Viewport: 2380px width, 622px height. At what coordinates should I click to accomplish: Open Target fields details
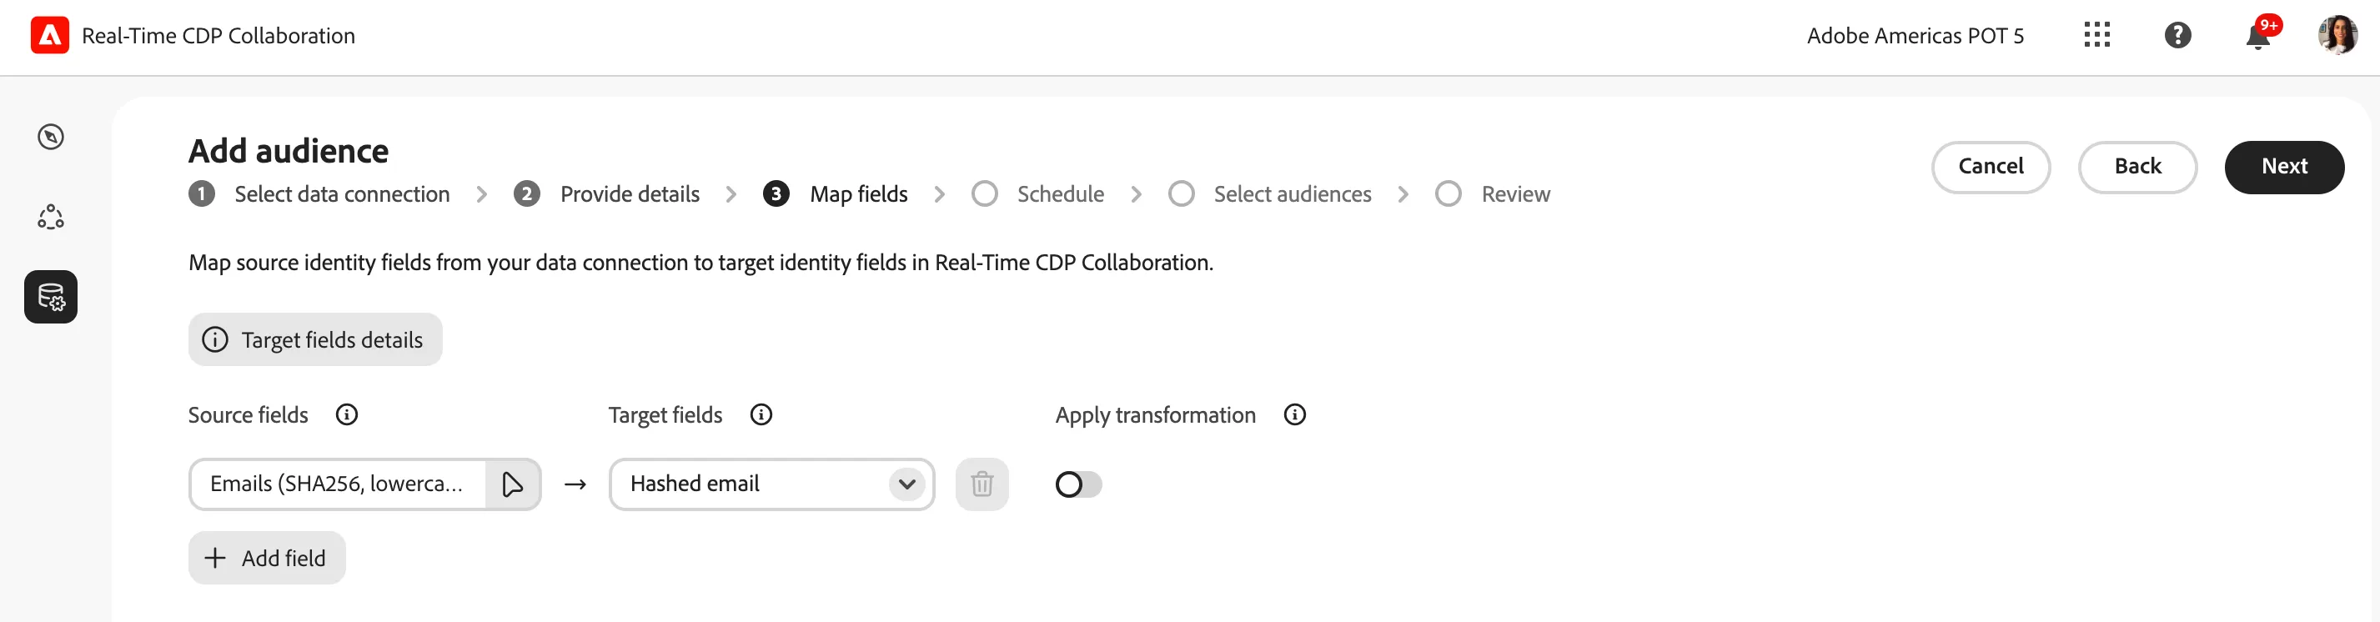coord(315,340)
